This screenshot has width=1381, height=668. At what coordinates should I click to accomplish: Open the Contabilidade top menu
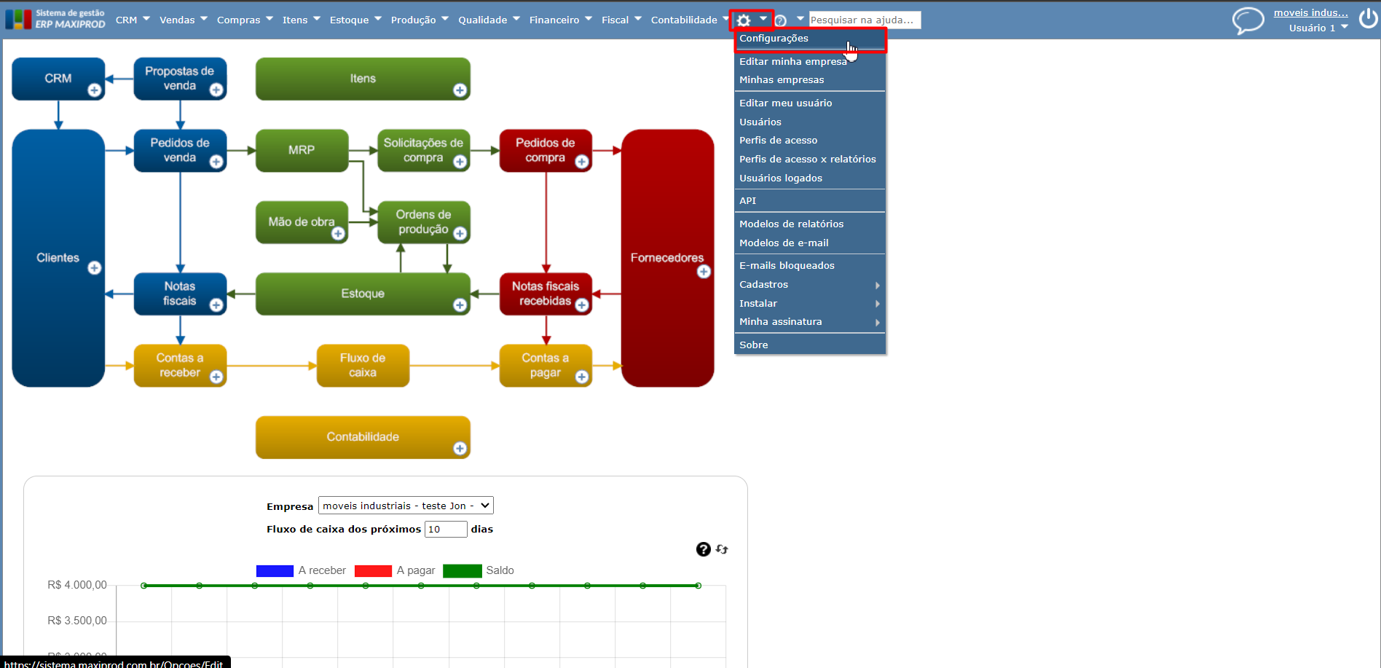[690, 20]
